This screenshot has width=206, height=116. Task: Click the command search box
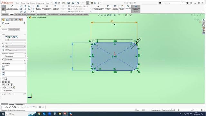[x=172, y=3]
